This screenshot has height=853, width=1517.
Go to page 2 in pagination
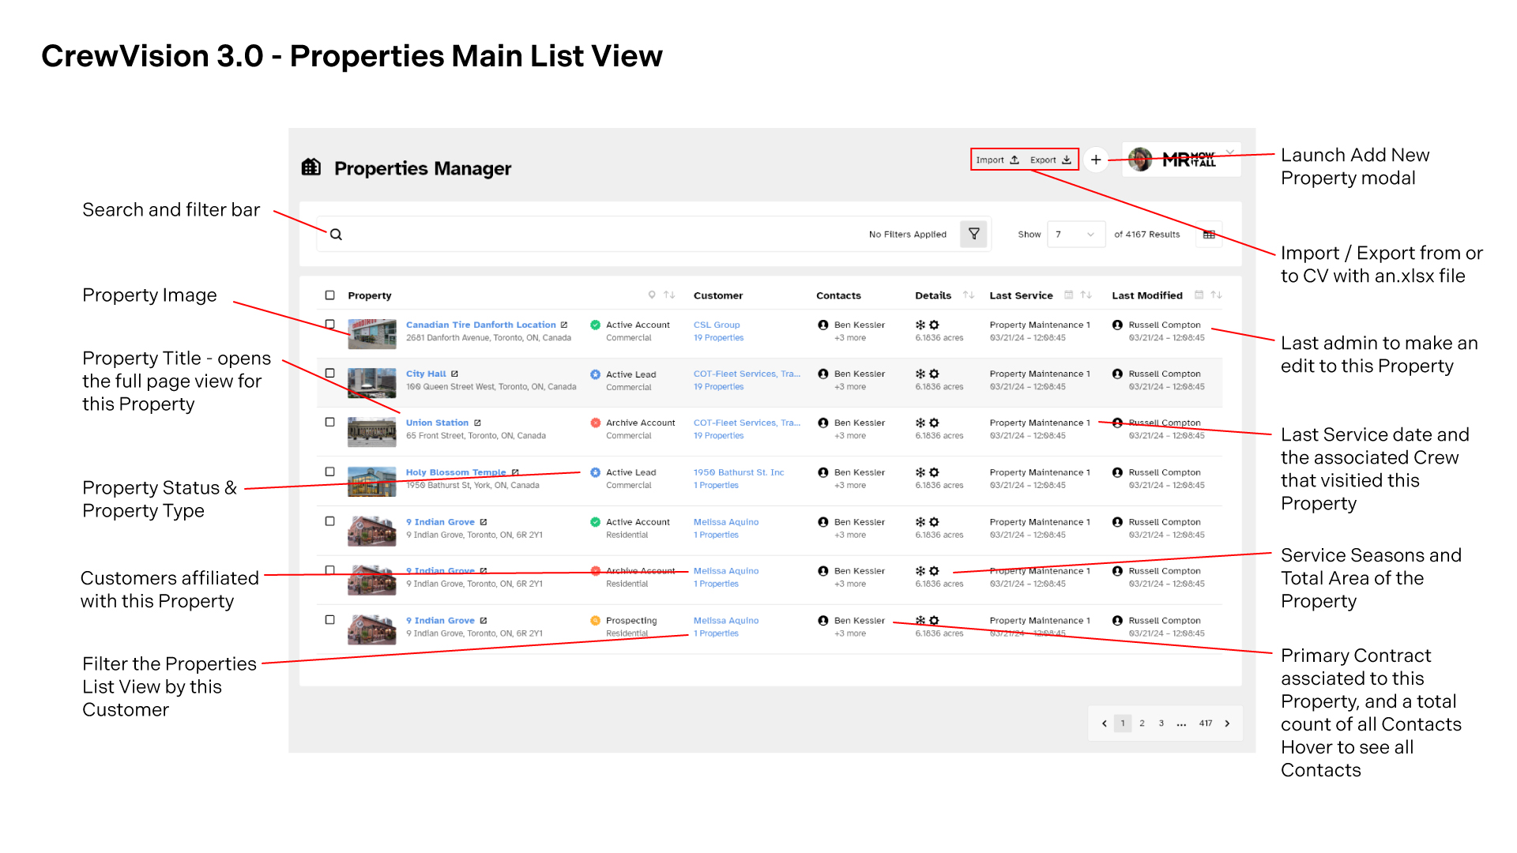pos(1142,723)
